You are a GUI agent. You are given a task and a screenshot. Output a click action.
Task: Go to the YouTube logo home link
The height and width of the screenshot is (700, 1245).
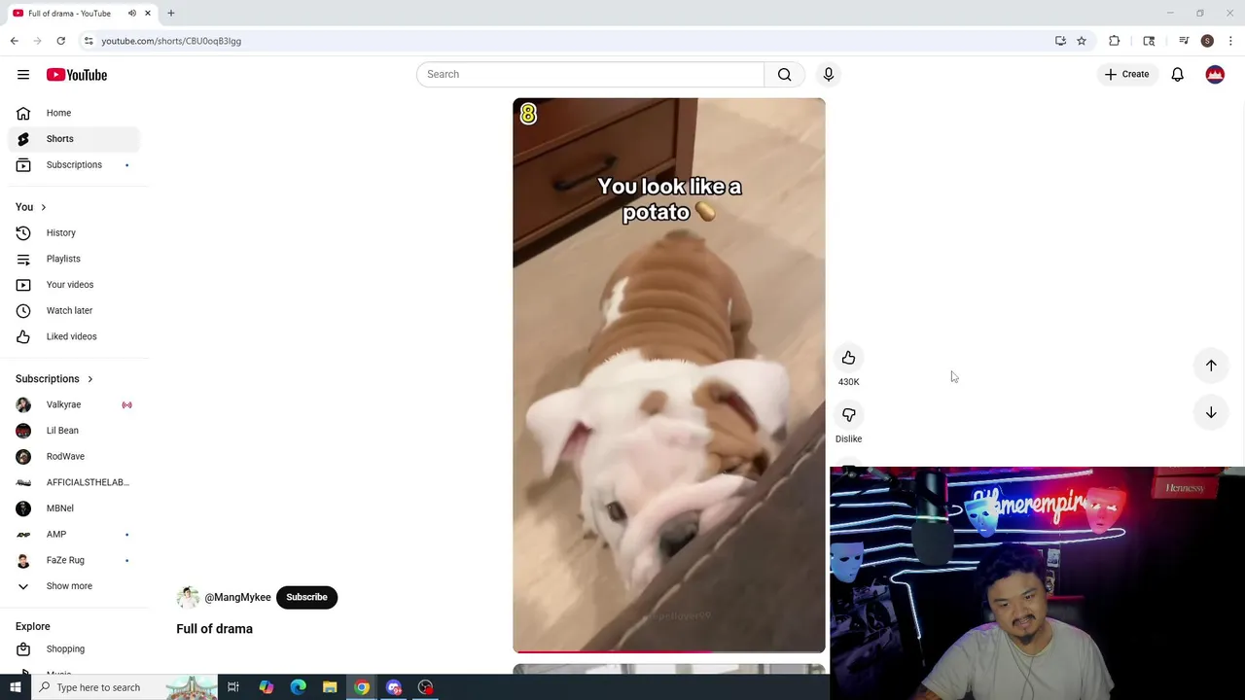pyautogui.click(x=76, y=75)
